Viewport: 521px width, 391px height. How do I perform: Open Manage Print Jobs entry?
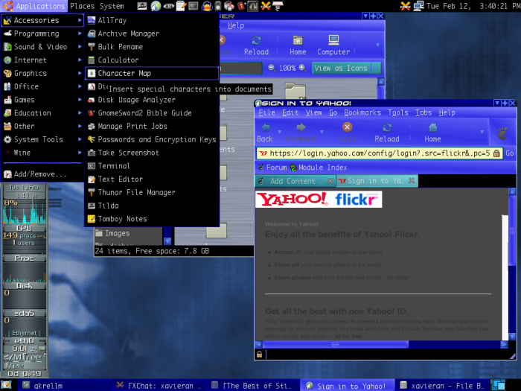tap(152, 126)
